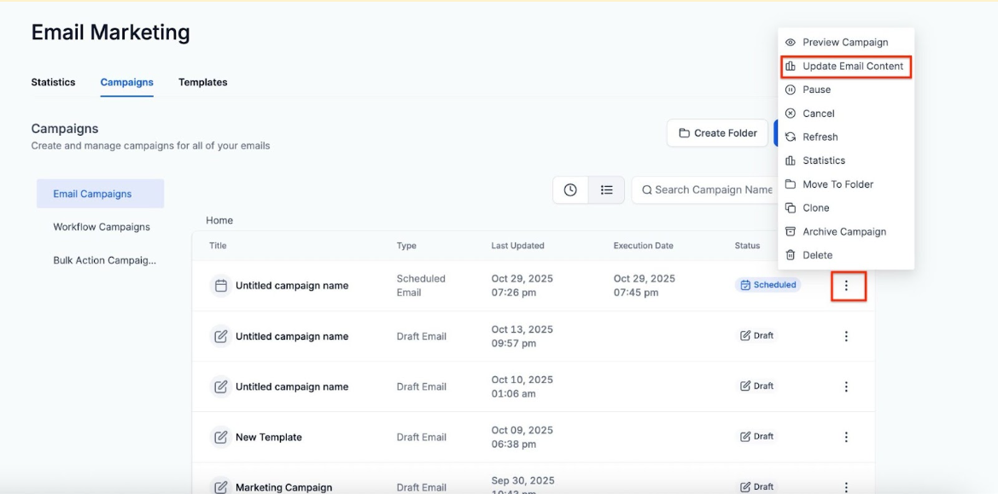Image resolution: width=998 pixels, height=494 pixels.
Task: Pause the scheduled campaign
Action: (x=816, y=90)
